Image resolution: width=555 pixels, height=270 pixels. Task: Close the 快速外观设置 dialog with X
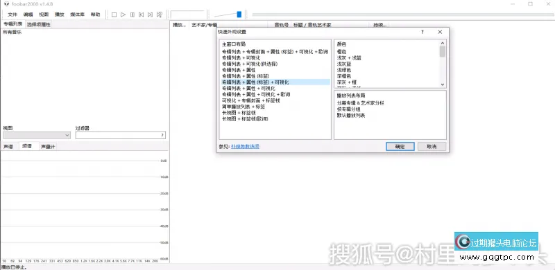(440, 32)
